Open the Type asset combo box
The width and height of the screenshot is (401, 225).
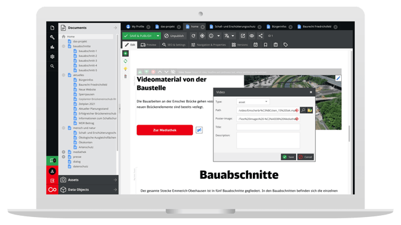pos(253,102)
